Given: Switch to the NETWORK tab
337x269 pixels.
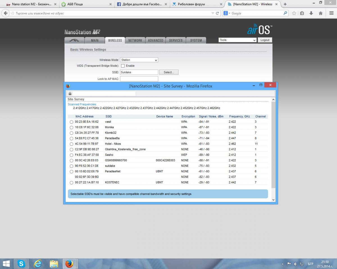Looking at the screenshot, I should tap(135, 40).
